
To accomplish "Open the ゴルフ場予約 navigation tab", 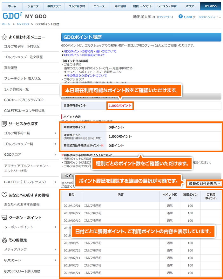I will click(77, 6).
